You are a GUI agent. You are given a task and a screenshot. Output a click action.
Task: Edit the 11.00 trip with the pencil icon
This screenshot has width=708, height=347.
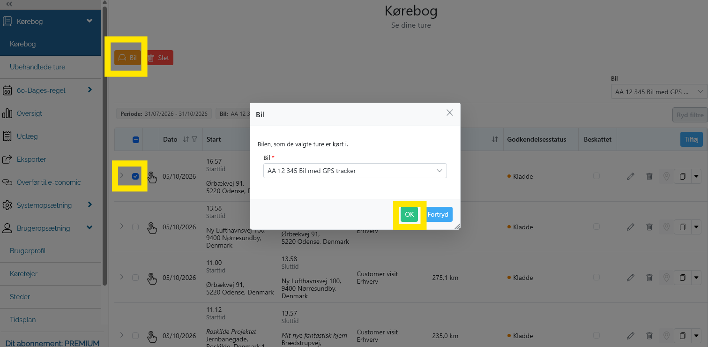[631, 278]
